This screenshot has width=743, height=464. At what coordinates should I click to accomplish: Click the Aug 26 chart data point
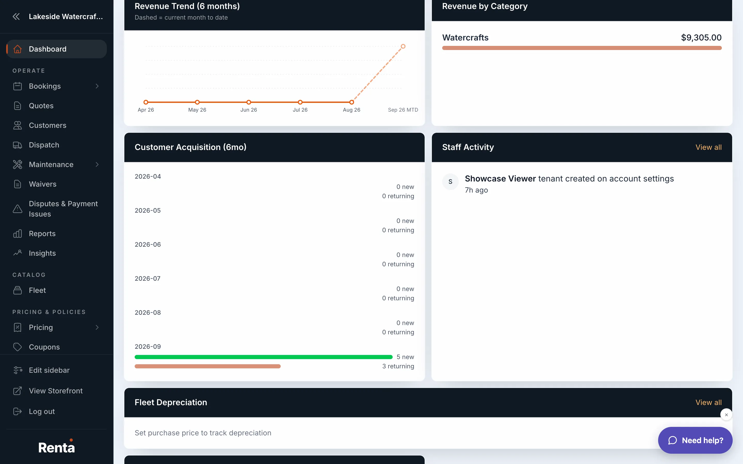(x=352, y=102)
